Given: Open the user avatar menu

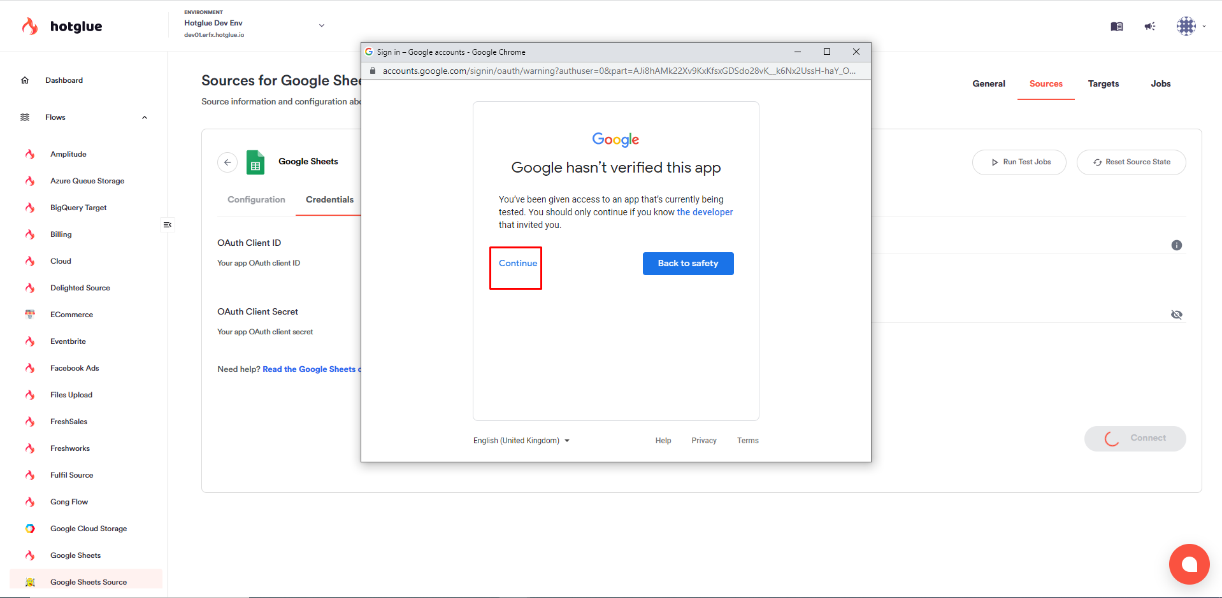Looking at the screenshot, I should coord(1186,26).
